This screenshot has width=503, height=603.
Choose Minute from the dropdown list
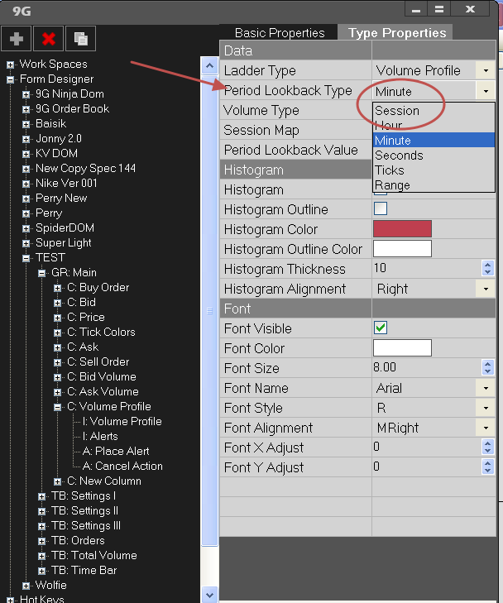click(434, 141)
